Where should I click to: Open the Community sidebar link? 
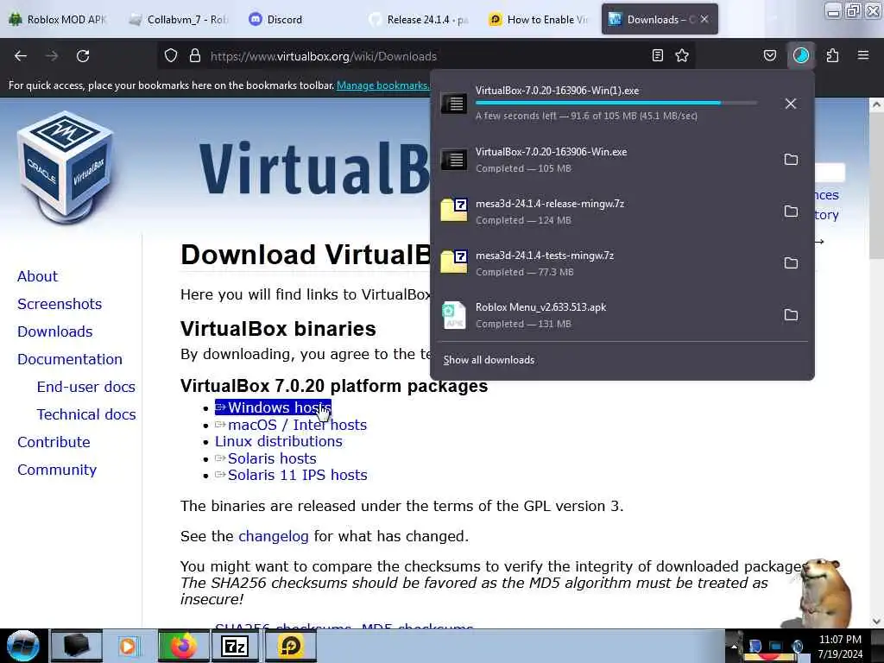pos(57,470)
